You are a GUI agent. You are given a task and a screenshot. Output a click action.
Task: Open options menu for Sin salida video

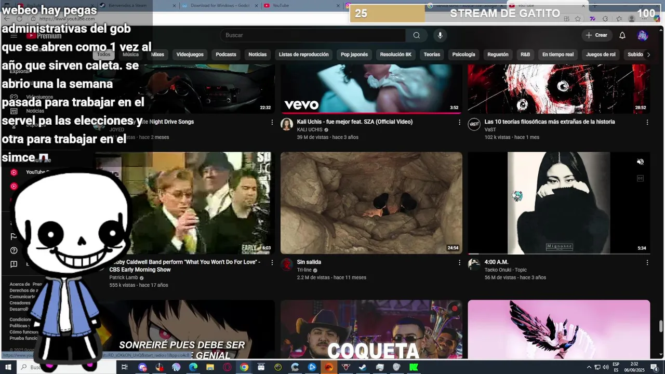tap(459, 262)
